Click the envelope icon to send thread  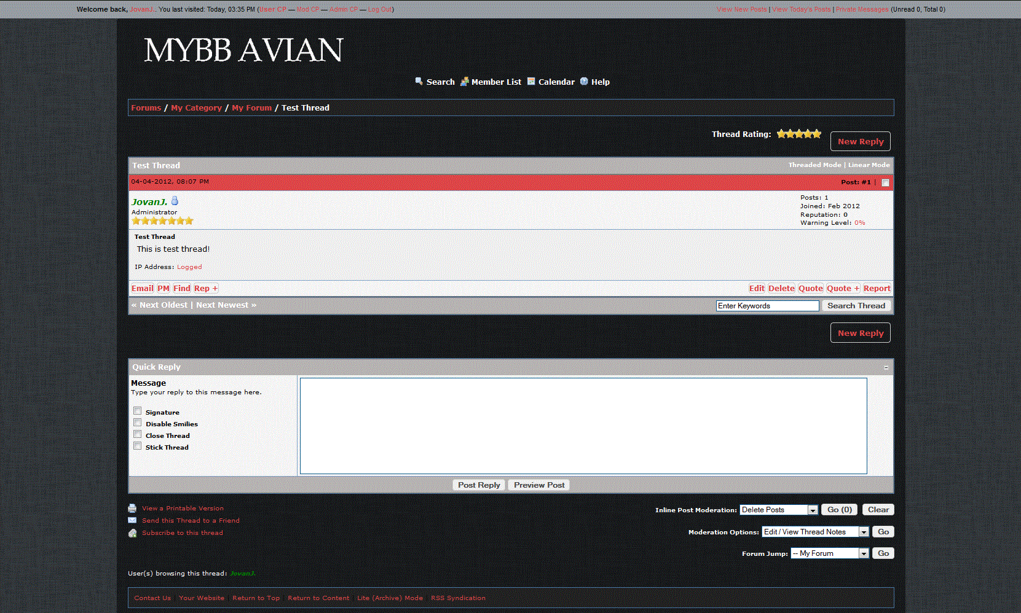point(132,520)
